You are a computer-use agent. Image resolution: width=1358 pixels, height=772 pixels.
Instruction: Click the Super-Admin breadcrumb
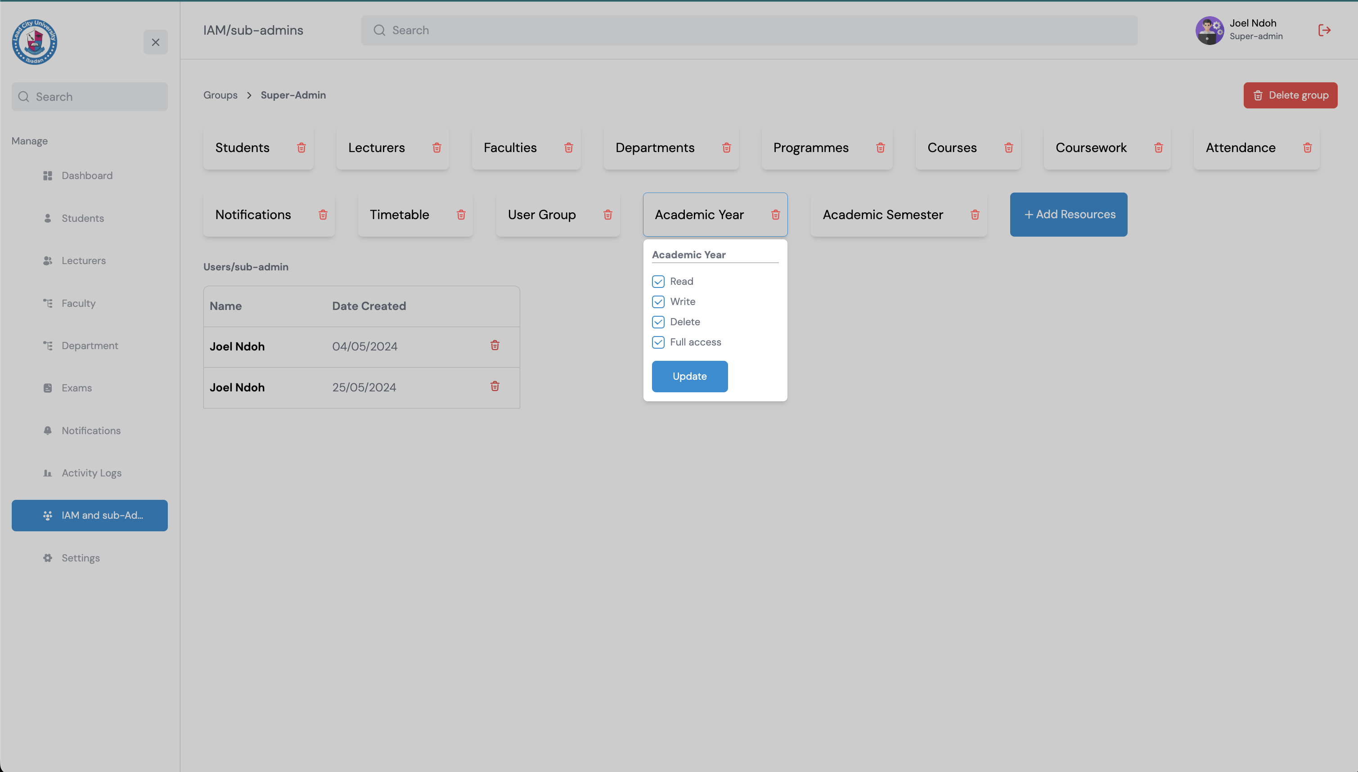click(293, 95)
